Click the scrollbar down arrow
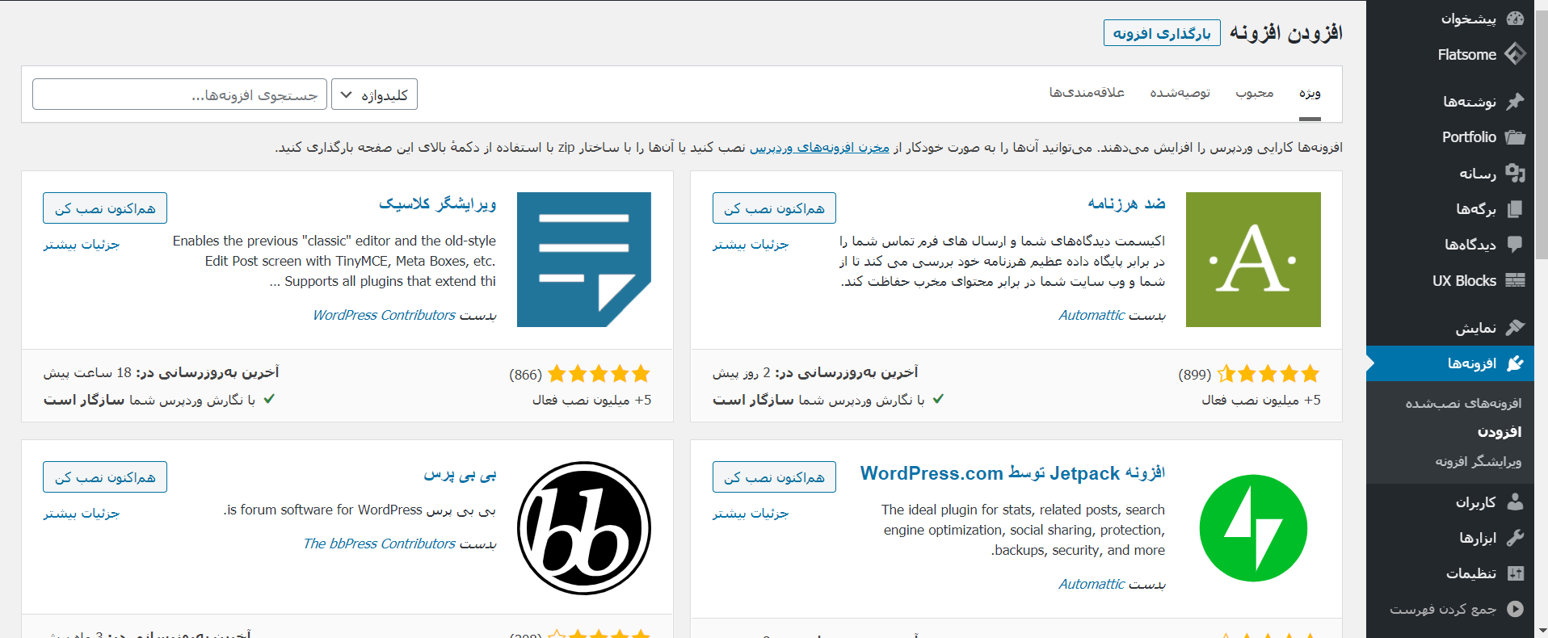This screenshot has height=638, width=1548. [1542, 631]
